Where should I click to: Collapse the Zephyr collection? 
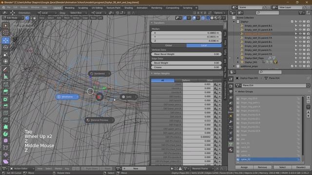tap(234, 21)
